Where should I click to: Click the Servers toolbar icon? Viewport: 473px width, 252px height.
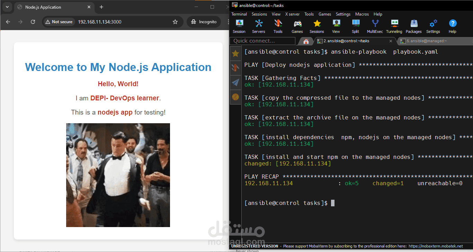pyautogui.click(x=258, y=26)
